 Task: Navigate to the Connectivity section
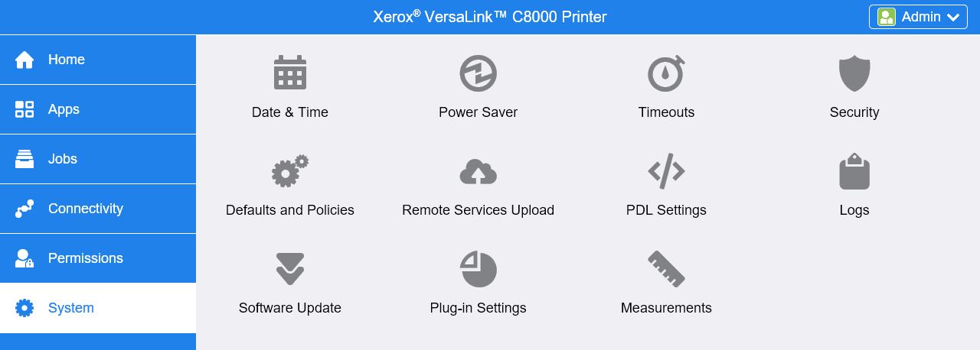98,209
